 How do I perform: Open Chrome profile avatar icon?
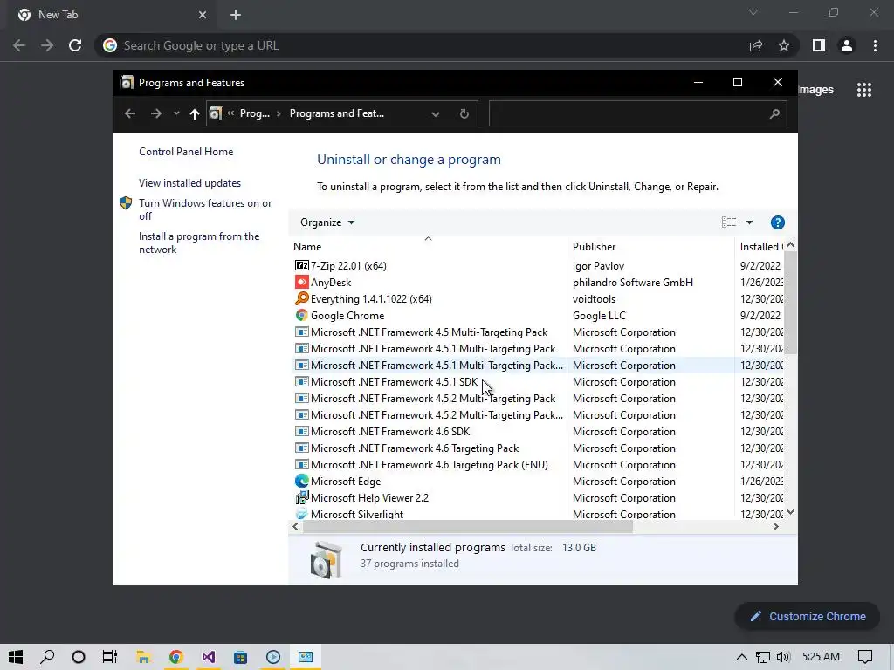847,45
